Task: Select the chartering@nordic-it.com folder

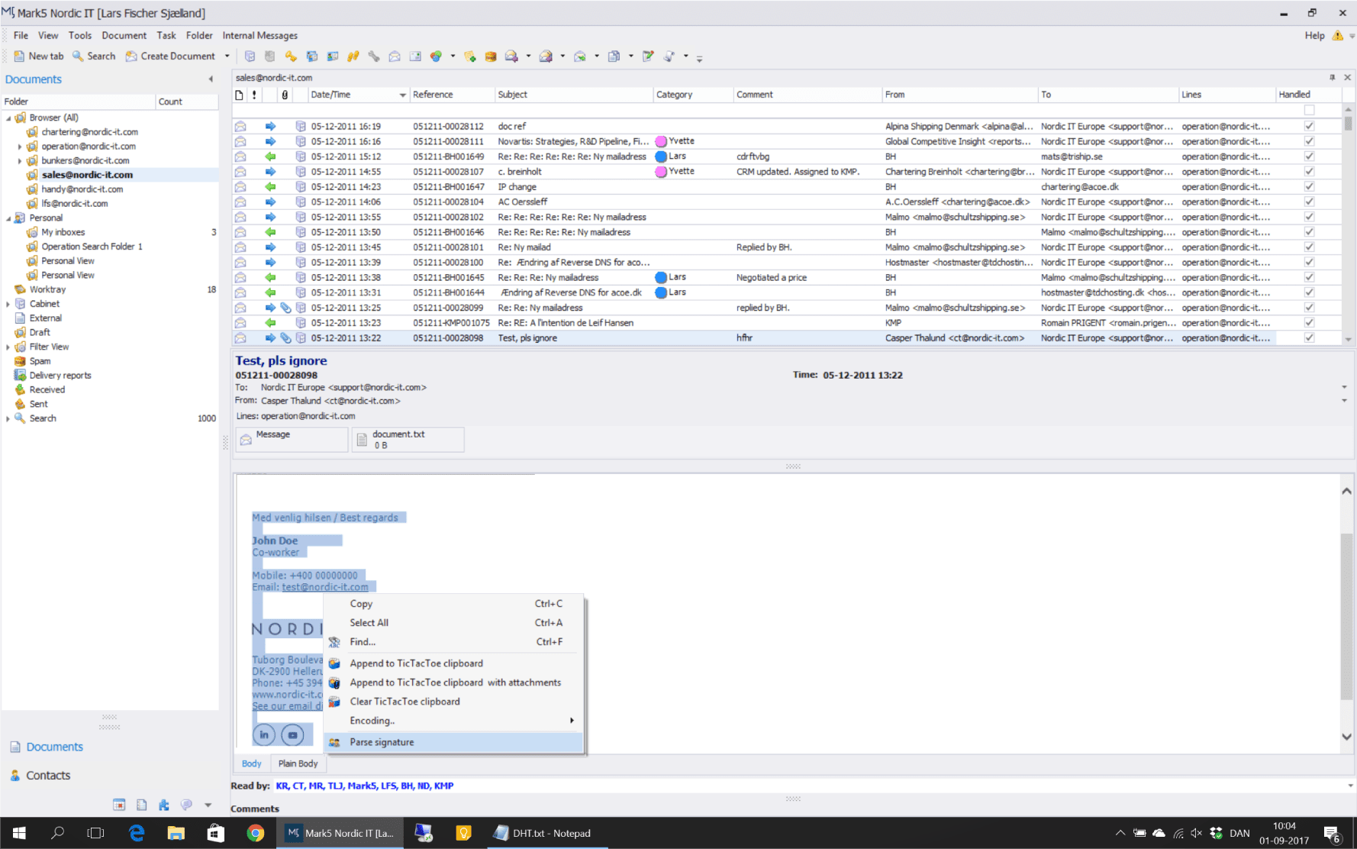Action: (x=89, y=132)
